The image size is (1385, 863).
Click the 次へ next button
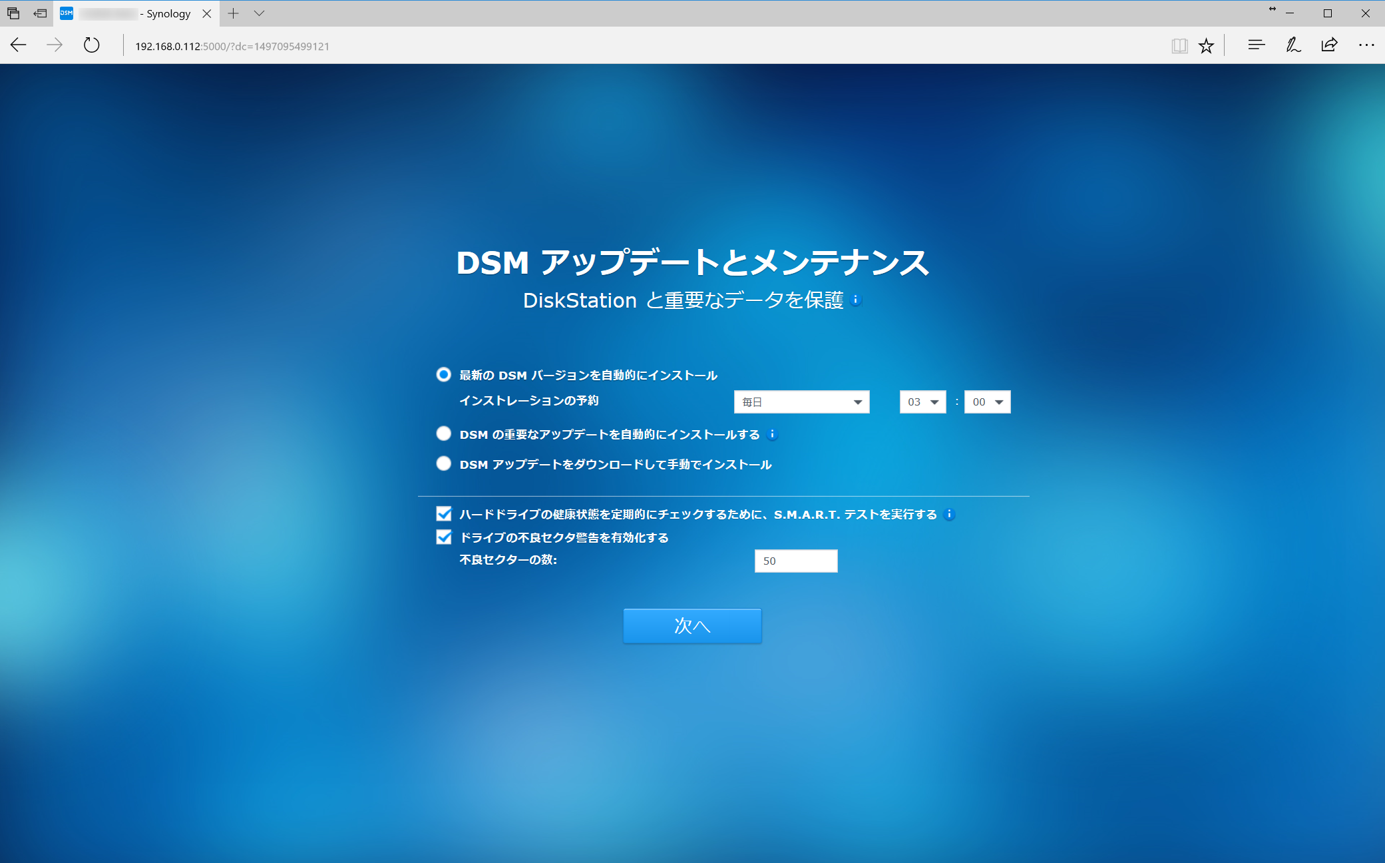coord(692,626)
